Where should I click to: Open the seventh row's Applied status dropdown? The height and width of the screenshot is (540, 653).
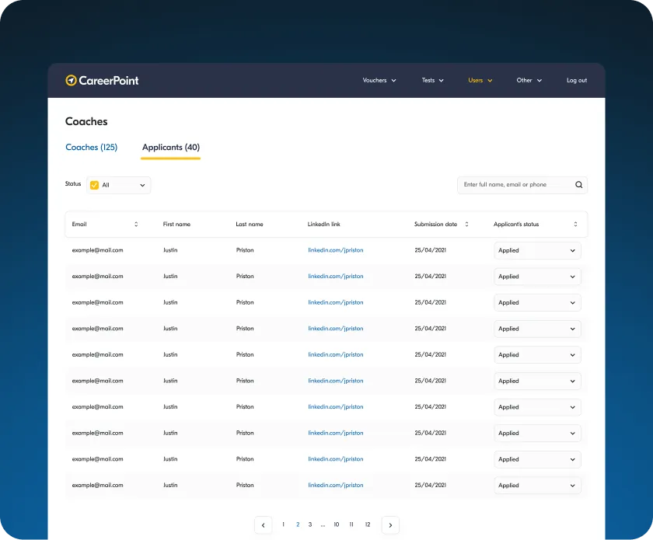[x=537, y=407]
